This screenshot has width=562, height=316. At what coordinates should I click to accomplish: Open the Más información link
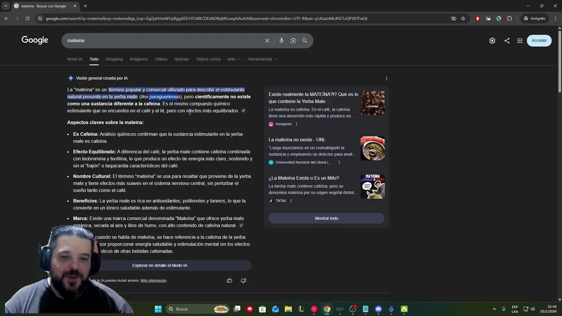tap(154, 280)
